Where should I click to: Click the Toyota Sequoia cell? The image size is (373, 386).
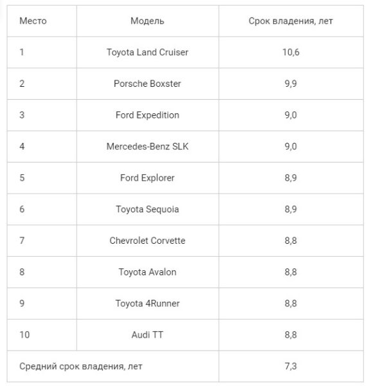pyautogui.click(x=147, y=209)
